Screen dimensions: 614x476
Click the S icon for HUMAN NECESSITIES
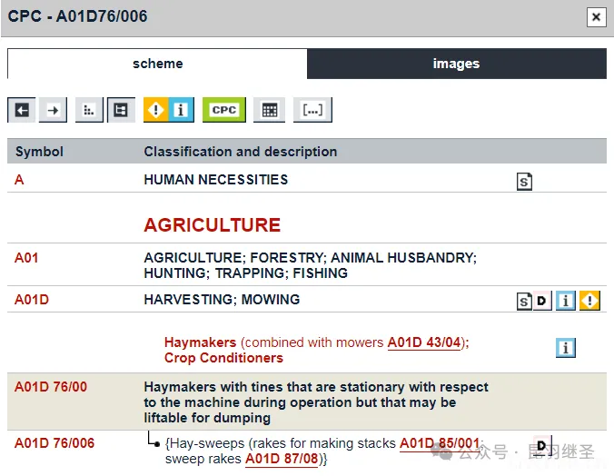click(524, 182)
